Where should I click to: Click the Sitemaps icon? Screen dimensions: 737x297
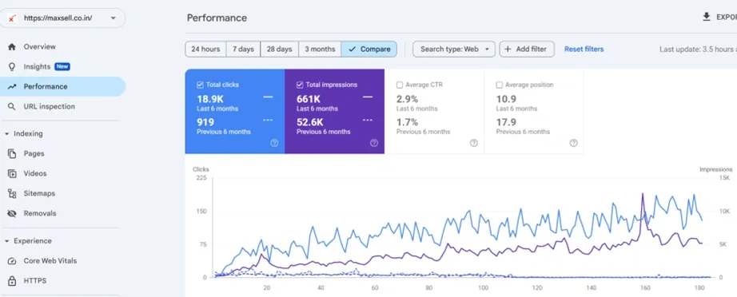click(12, 193)
